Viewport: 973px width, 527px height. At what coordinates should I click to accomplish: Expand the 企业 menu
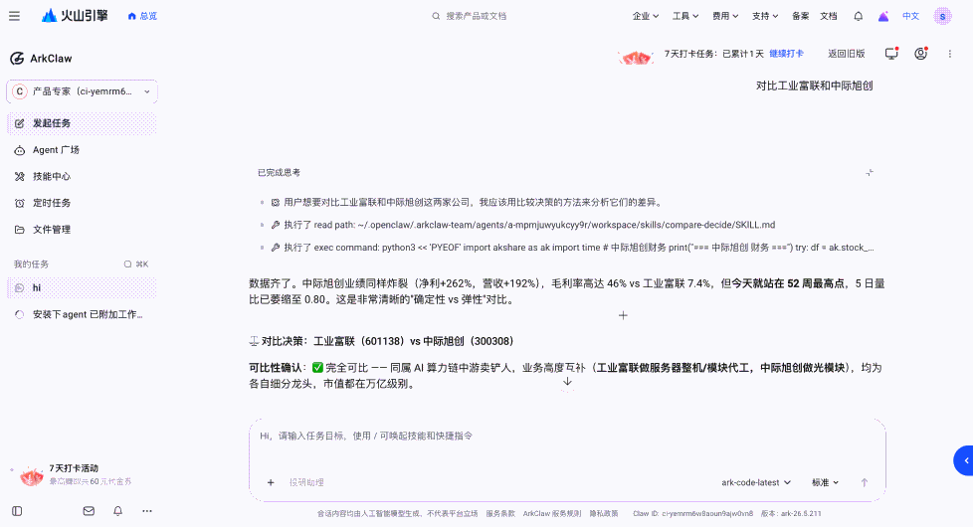pos(646,16)
